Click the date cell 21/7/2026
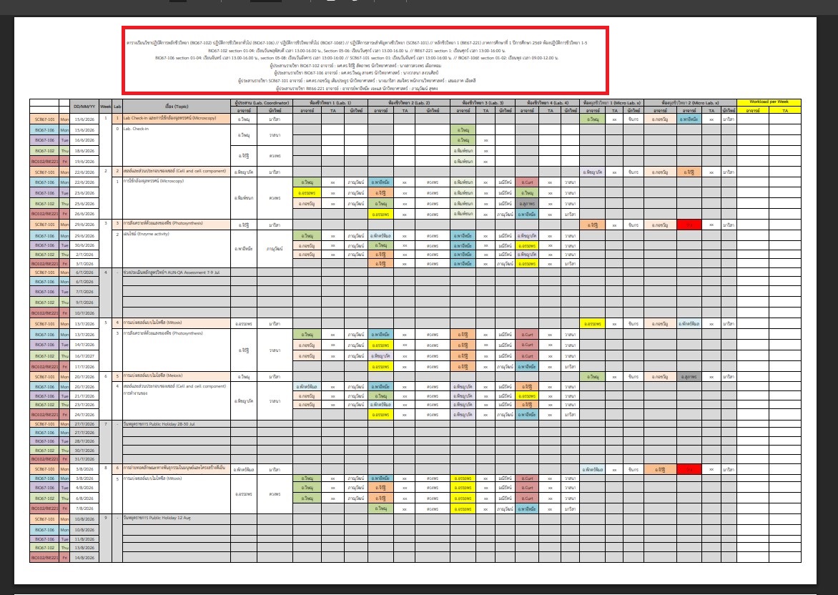Screen dimensions: 838x595 tap(84, 396)
